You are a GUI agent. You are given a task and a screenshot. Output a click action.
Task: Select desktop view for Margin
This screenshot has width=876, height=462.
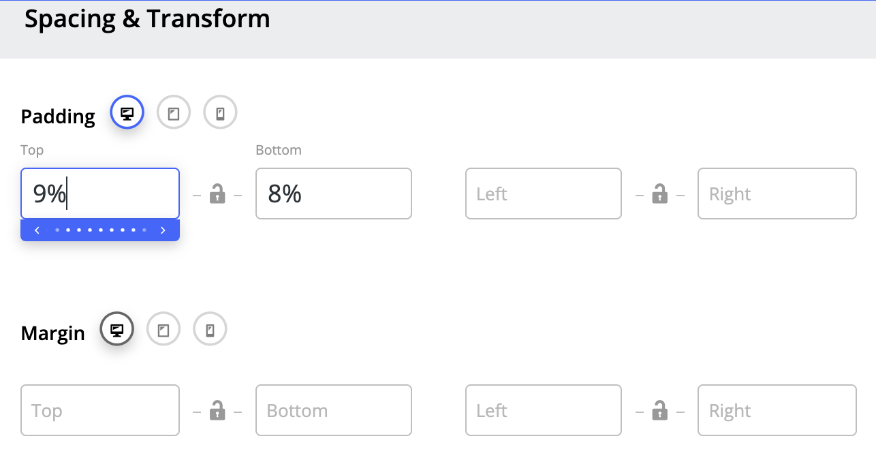117,330
